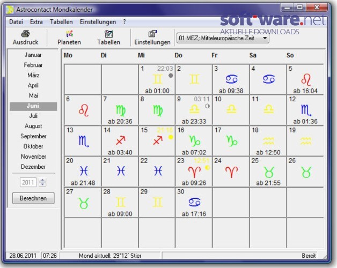Select the highlighted Juni month entry
The image size is (337, 268).
[x=33, y=106]
